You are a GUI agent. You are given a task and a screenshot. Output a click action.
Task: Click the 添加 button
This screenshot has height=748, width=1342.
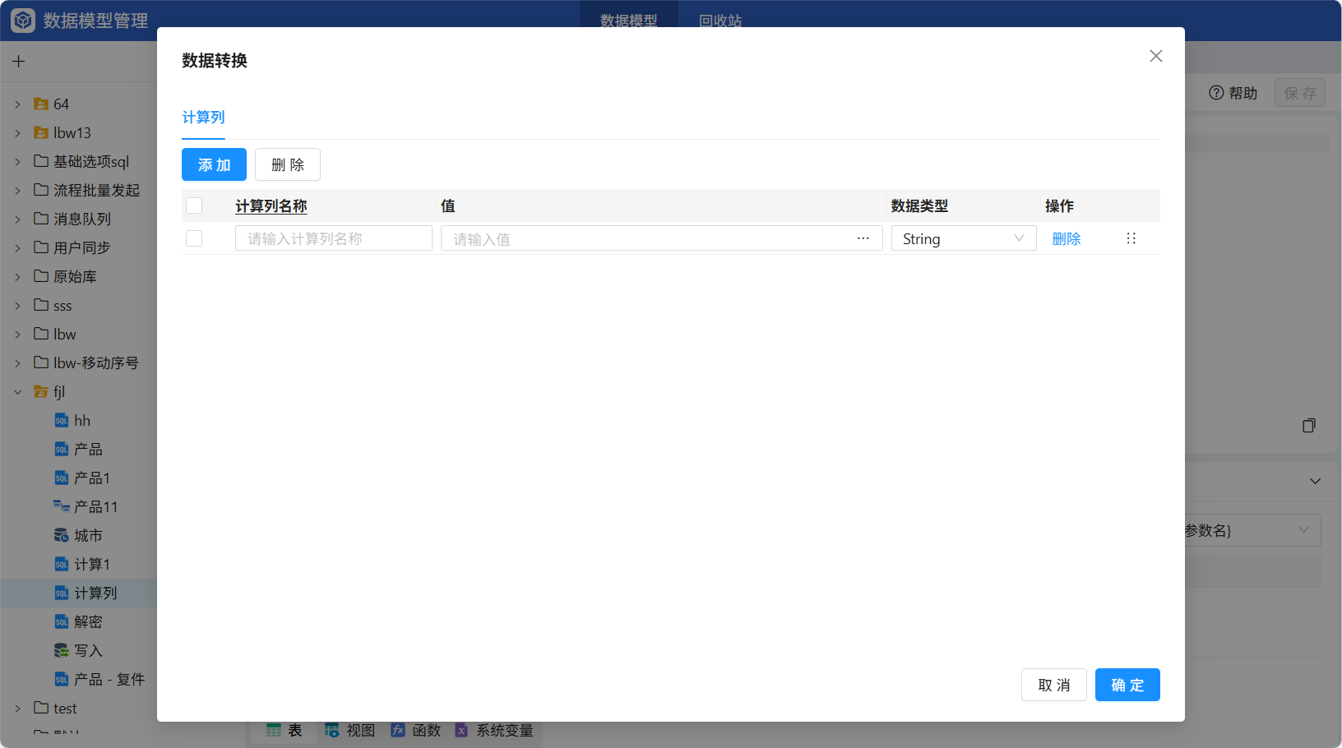coord(214,164)
